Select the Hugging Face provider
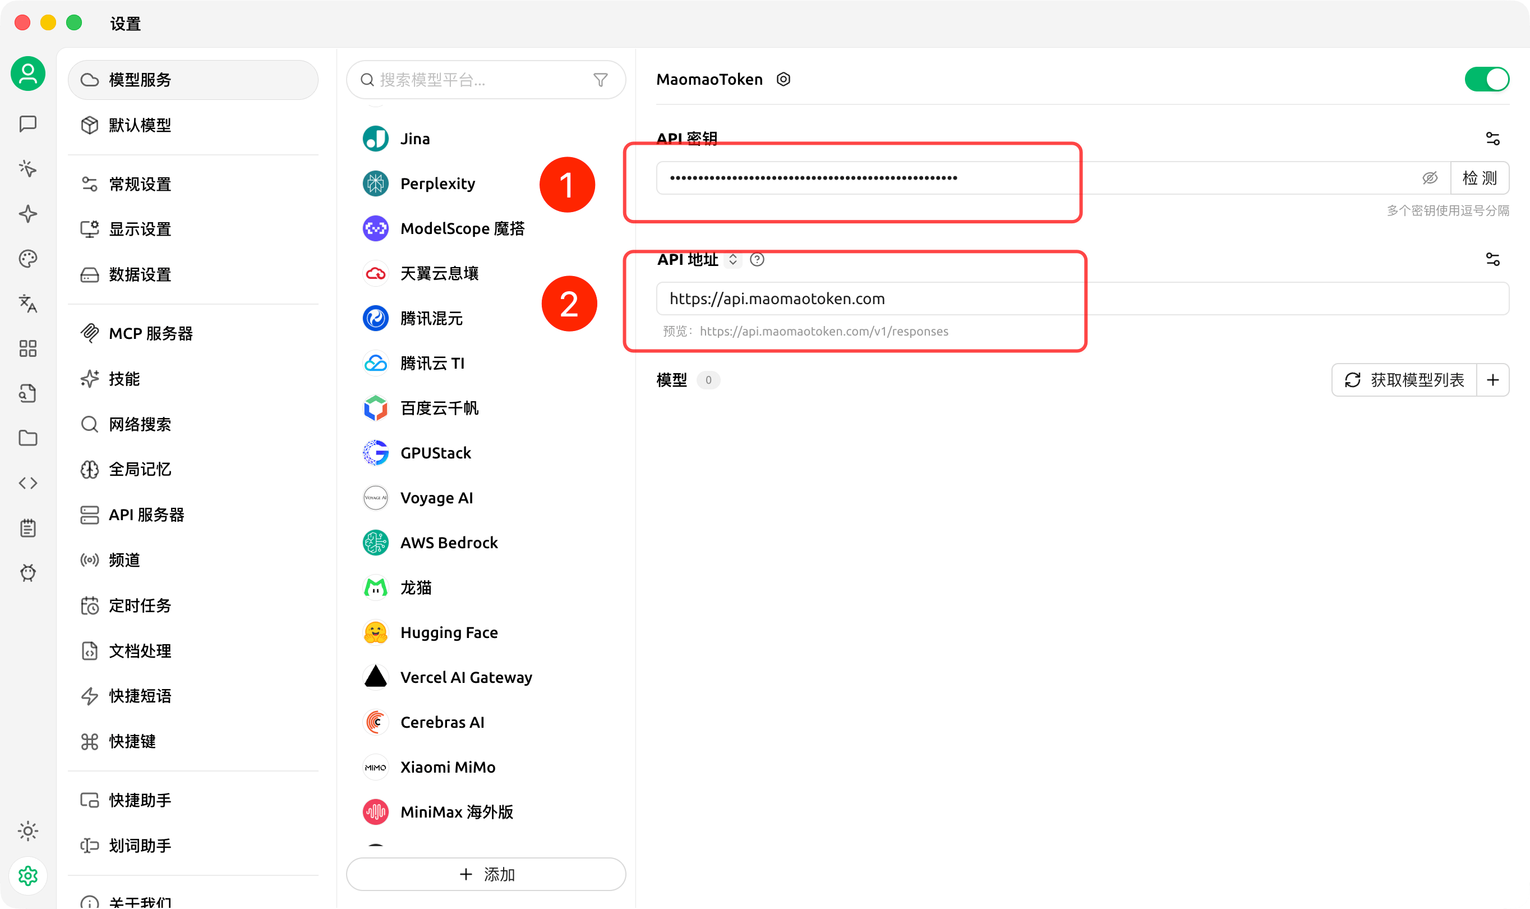Screen dimensions: 1530x909 (x=486, y=633)
